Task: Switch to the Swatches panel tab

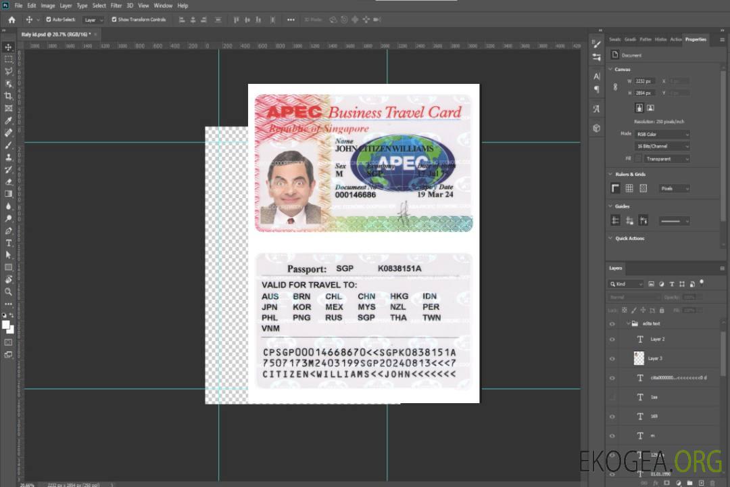Action: point(614,39)
